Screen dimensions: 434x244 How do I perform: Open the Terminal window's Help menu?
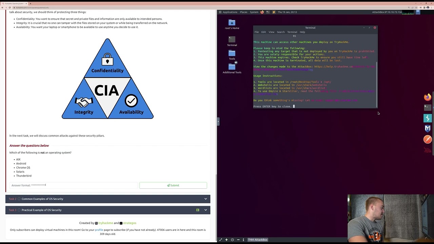coord(302,32)
